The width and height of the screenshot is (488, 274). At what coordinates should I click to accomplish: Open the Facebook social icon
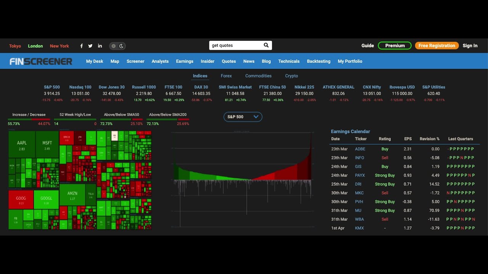coord(81,46)
